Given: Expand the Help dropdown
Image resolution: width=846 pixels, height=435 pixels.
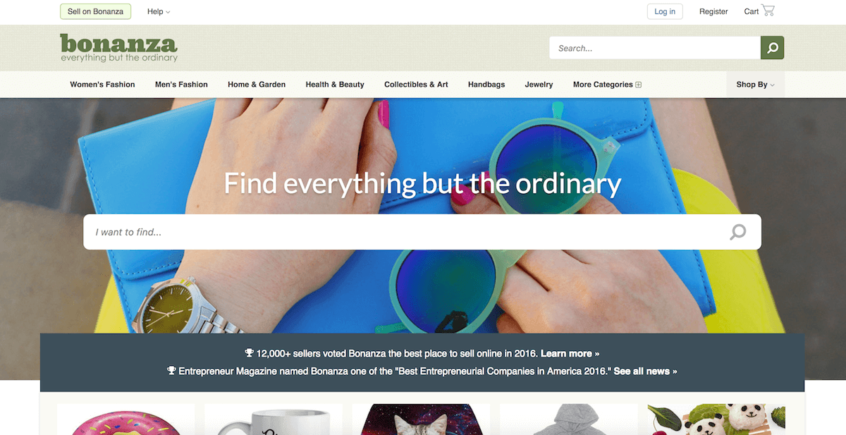Looking at the screenshot, I should [159, 11].
